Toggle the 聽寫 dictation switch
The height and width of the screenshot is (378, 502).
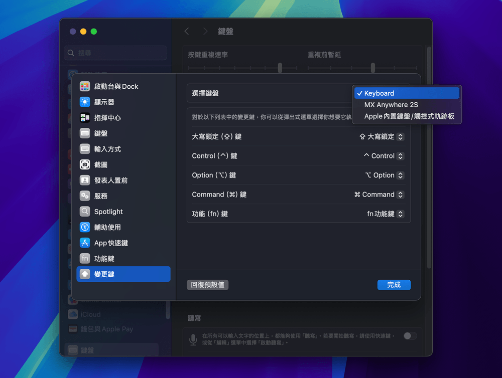(410, 336)
